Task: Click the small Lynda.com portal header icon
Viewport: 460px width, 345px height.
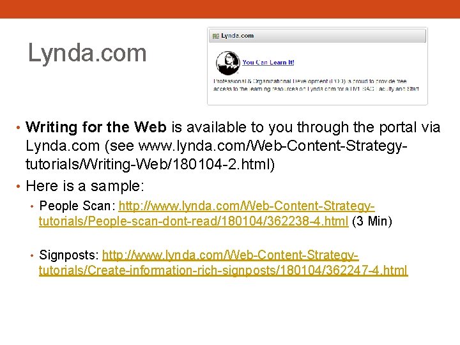Action: [x=216, y=36]
